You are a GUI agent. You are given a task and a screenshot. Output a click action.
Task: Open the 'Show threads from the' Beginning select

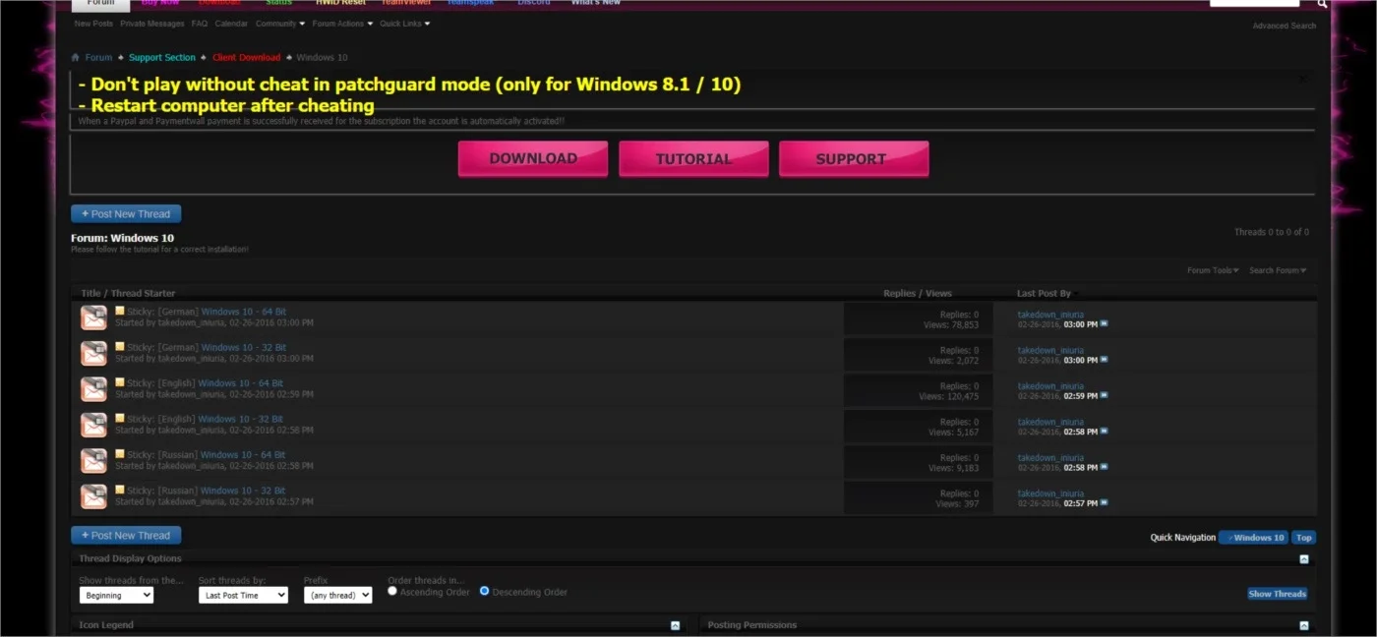[116, 595]
